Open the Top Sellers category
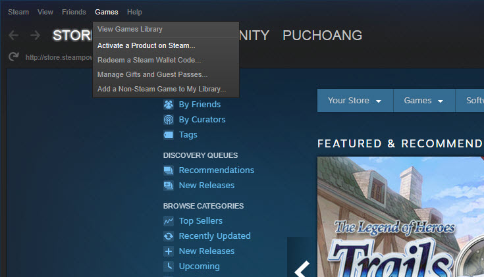Viewport: 484px width, 277px height. [201, 221]
